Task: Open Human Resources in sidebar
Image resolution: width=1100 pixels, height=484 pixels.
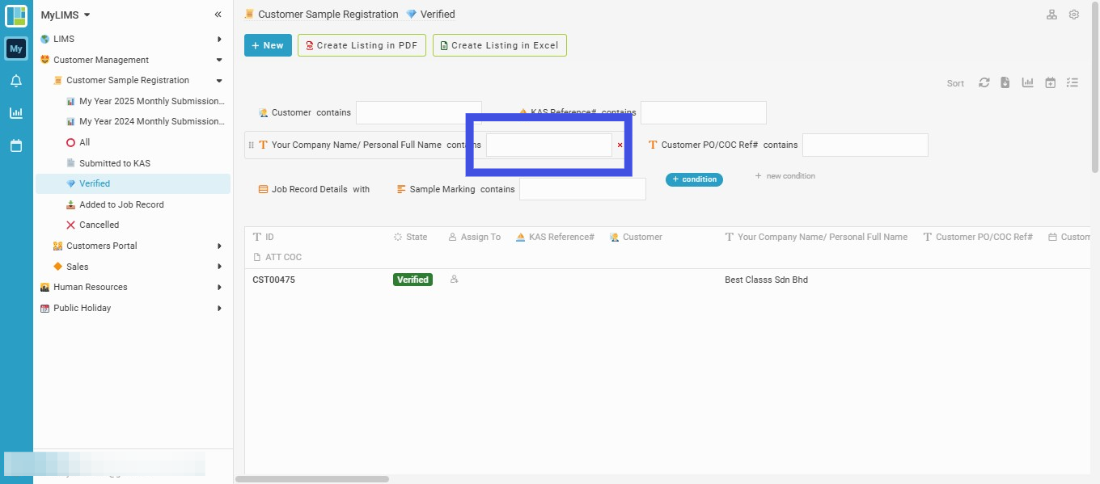Action: click(x=91, y=287)
